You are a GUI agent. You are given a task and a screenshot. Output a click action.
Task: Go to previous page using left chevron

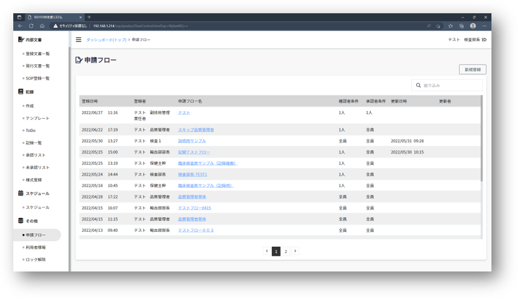pos(266,251)
